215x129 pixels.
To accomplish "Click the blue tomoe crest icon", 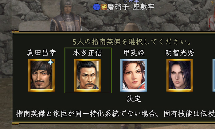I will coord(96,7).
